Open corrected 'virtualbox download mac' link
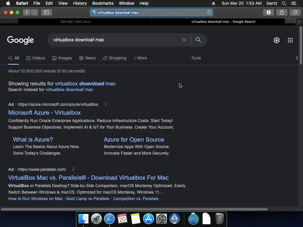This screenshot has height=227, width=303. click(85, 84)
